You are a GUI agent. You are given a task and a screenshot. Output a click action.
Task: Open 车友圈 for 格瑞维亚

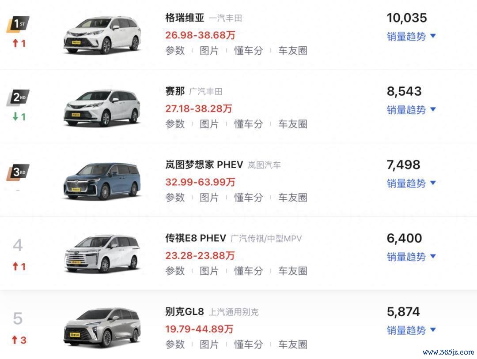coord(293,50)
